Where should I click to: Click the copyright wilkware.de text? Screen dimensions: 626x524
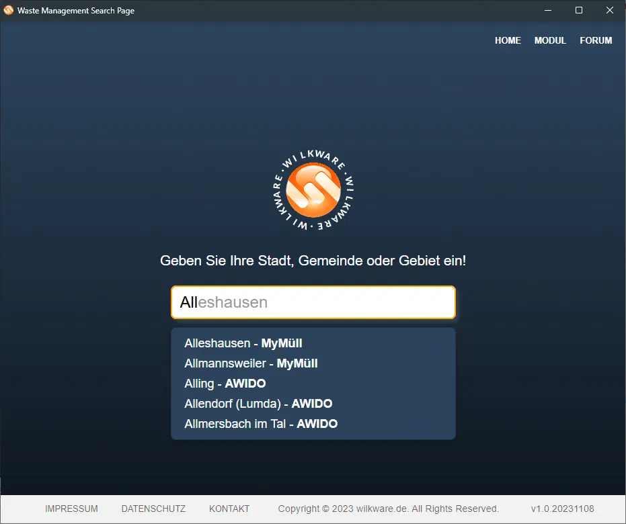pyautogui.click(x=389, y=509)
